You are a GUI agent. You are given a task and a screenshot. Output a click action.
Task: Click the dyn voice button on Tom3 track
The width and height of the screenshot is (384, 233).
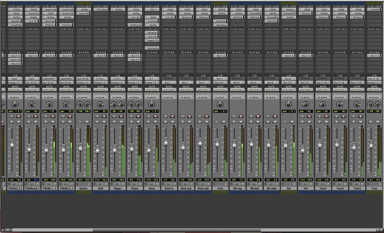357,184
